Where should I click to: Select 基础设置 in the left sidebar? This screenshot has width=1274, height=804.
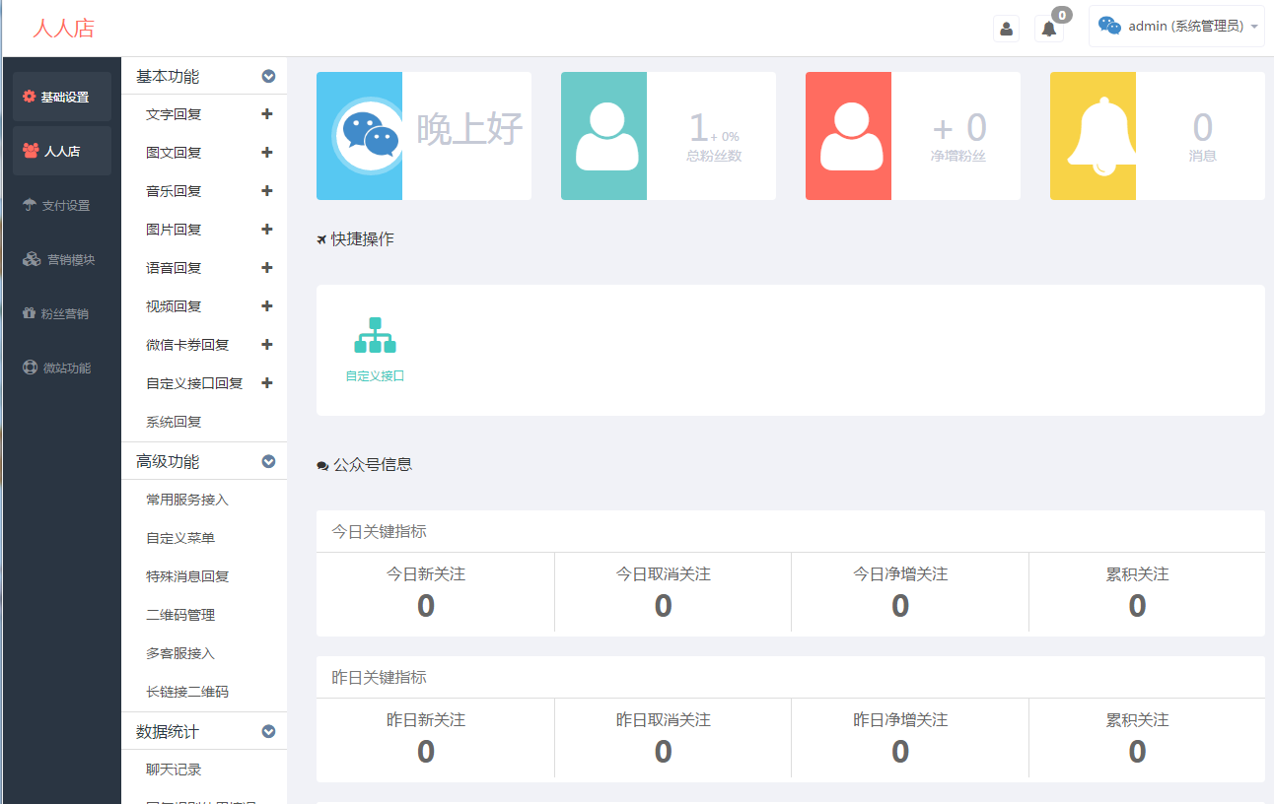[62, 97]
